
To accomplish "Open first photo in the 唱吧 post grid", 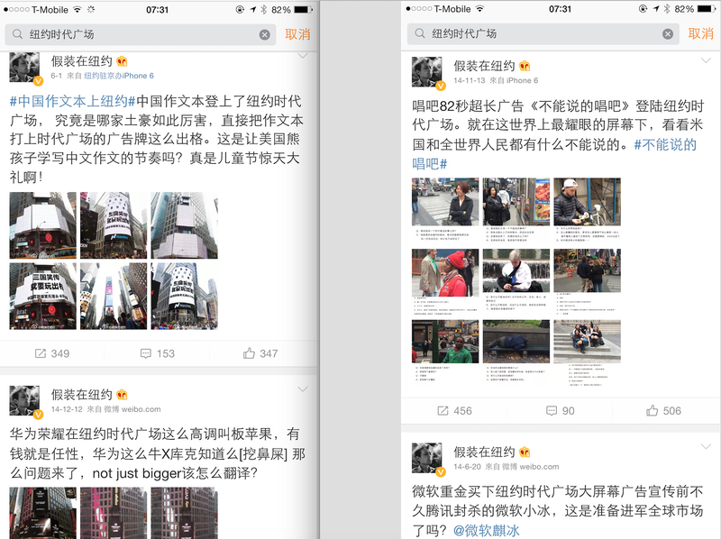I will [445, 201].
